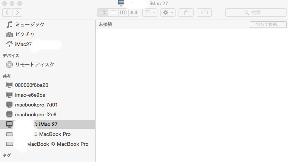Click the search magnifier icon
The height and width of the screenshot is (162, 288).
247,13
